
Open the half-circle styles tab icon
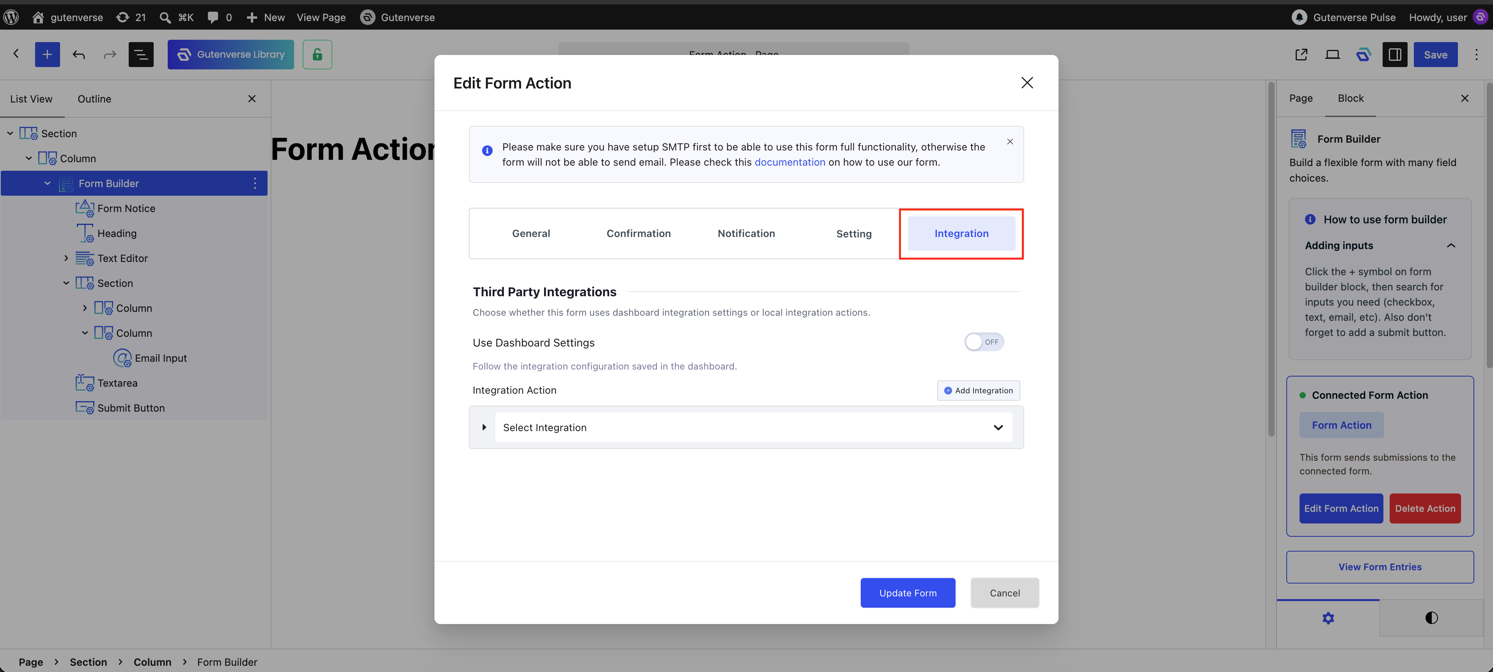point(1431,618)
